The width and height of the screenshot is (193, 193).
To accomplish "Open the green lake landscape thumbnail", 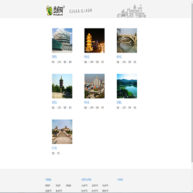I will click(x=127, y=86).
